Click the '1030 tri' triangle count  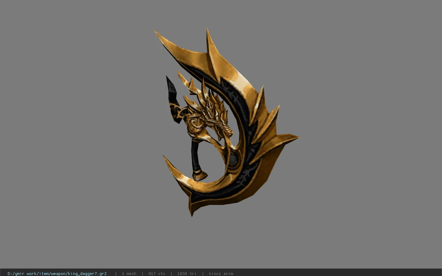(x=187, y=274)
